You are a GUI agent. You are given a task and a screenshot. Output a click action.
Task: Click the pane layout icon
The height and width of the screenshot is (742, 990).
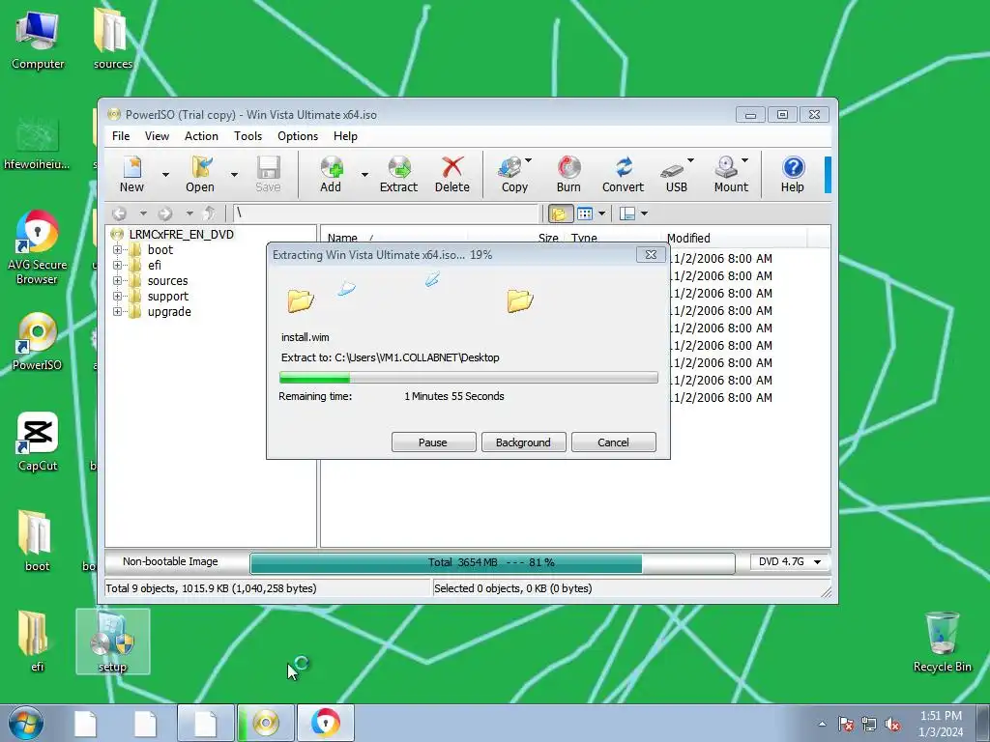(626, 214)
